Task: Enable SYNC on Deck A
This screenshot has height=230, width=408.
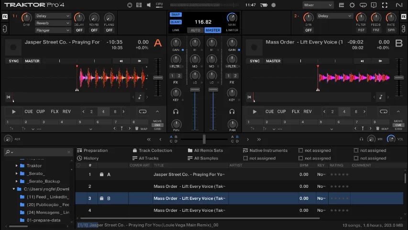Action: coord(14,61)
